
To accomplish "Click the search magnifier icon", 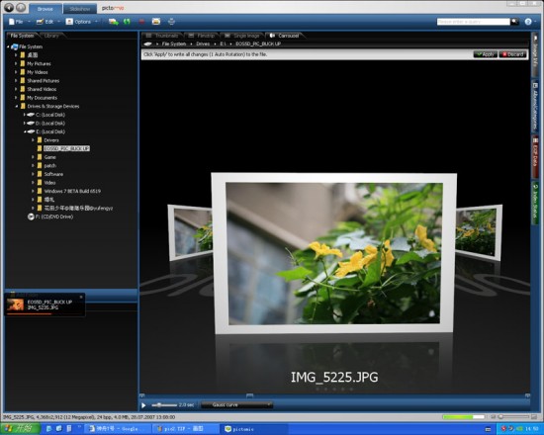I will tap(515, 22).
